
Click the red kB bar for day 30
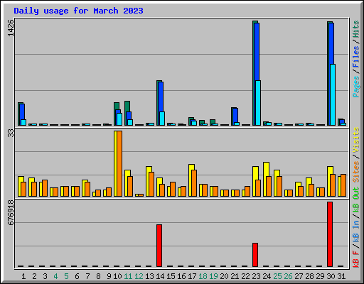tap(330, 234)
